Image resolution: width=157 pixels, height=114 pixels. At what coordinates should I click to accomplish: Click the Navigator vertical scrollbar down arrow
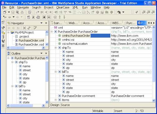[x=47, y=45]
